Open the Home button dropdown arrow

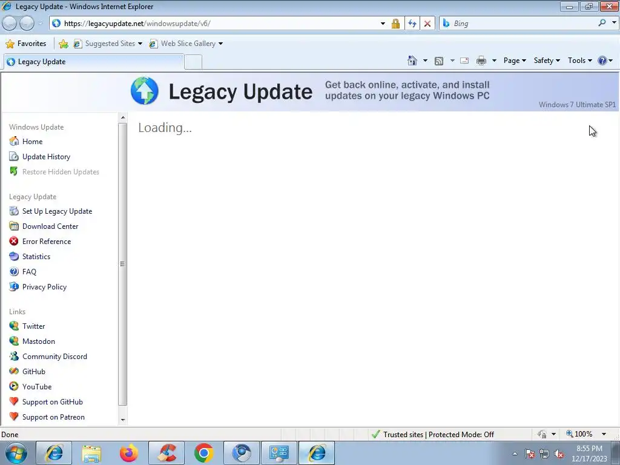point(425,61)
